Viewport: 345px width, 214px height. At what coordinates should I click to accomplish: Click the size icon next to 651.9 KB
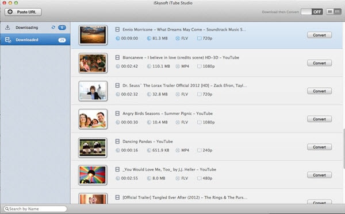pos(149,150)
